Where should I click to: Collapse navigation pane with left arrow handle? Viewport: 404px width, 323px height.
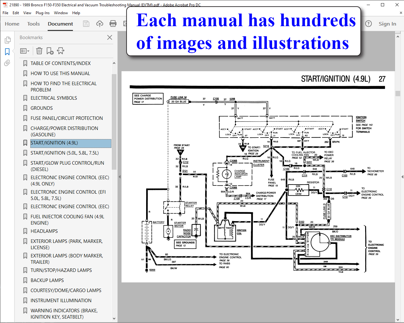point(120,177)
